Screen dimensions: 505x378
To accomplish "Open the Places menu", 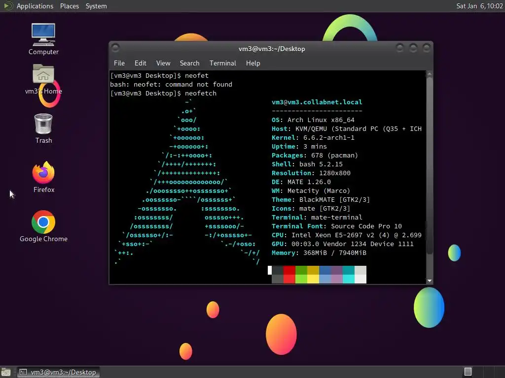I will click(x=70, y=6).
